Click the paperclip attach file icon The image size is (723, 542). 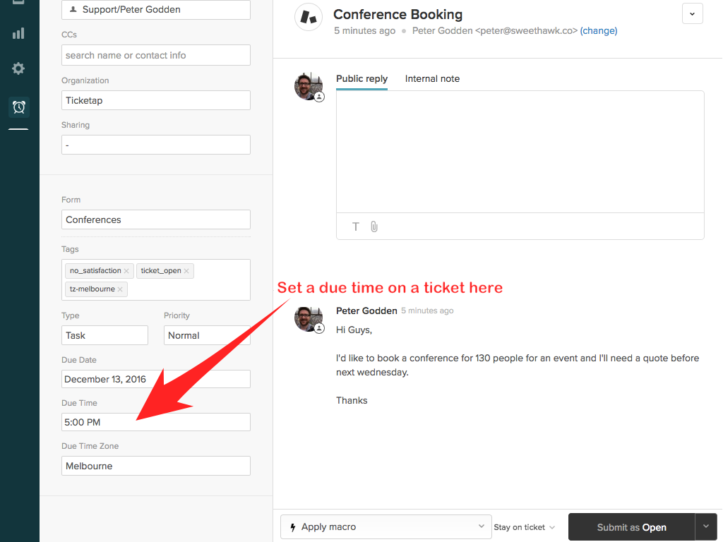(374, 227)
